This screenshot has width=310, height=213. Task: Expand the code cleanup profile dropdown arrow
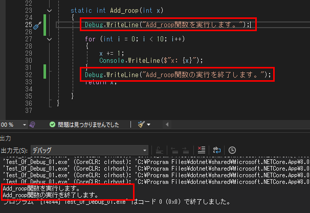point(149,125)
